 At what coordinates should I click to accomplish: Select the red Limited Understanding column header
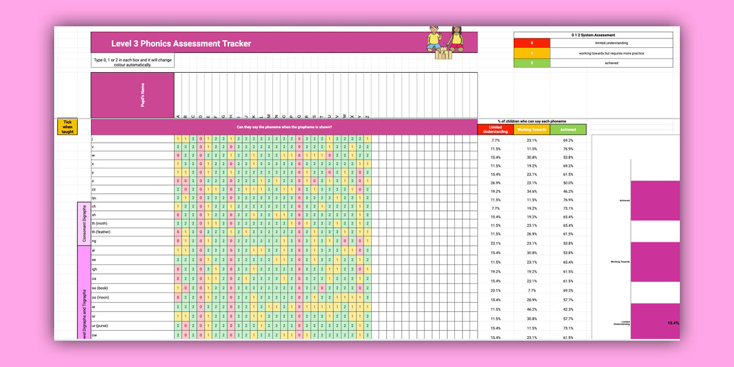pos(495,129)
